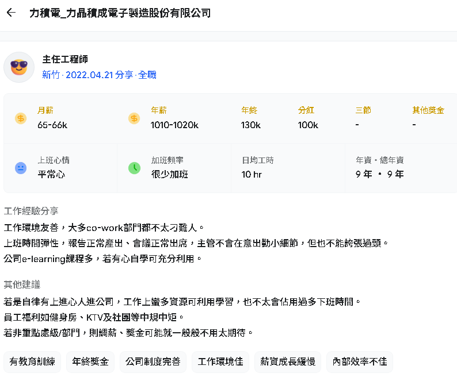Select the 公司制度完善 tag
This screenshot has height=377, width=457.
(x=153, y=361)
